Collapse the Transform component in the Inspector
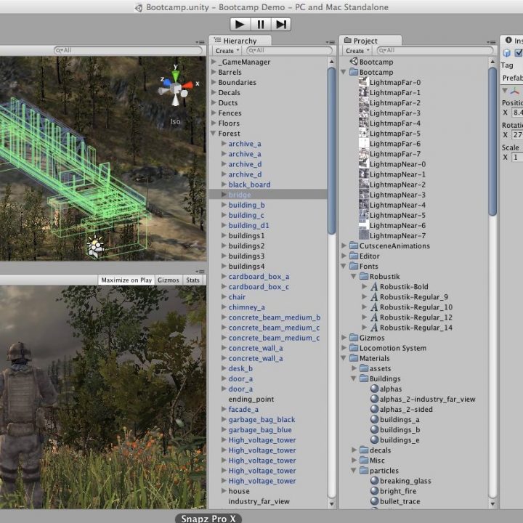The height and width of the screenshot is (523, 523). (505, 90)
